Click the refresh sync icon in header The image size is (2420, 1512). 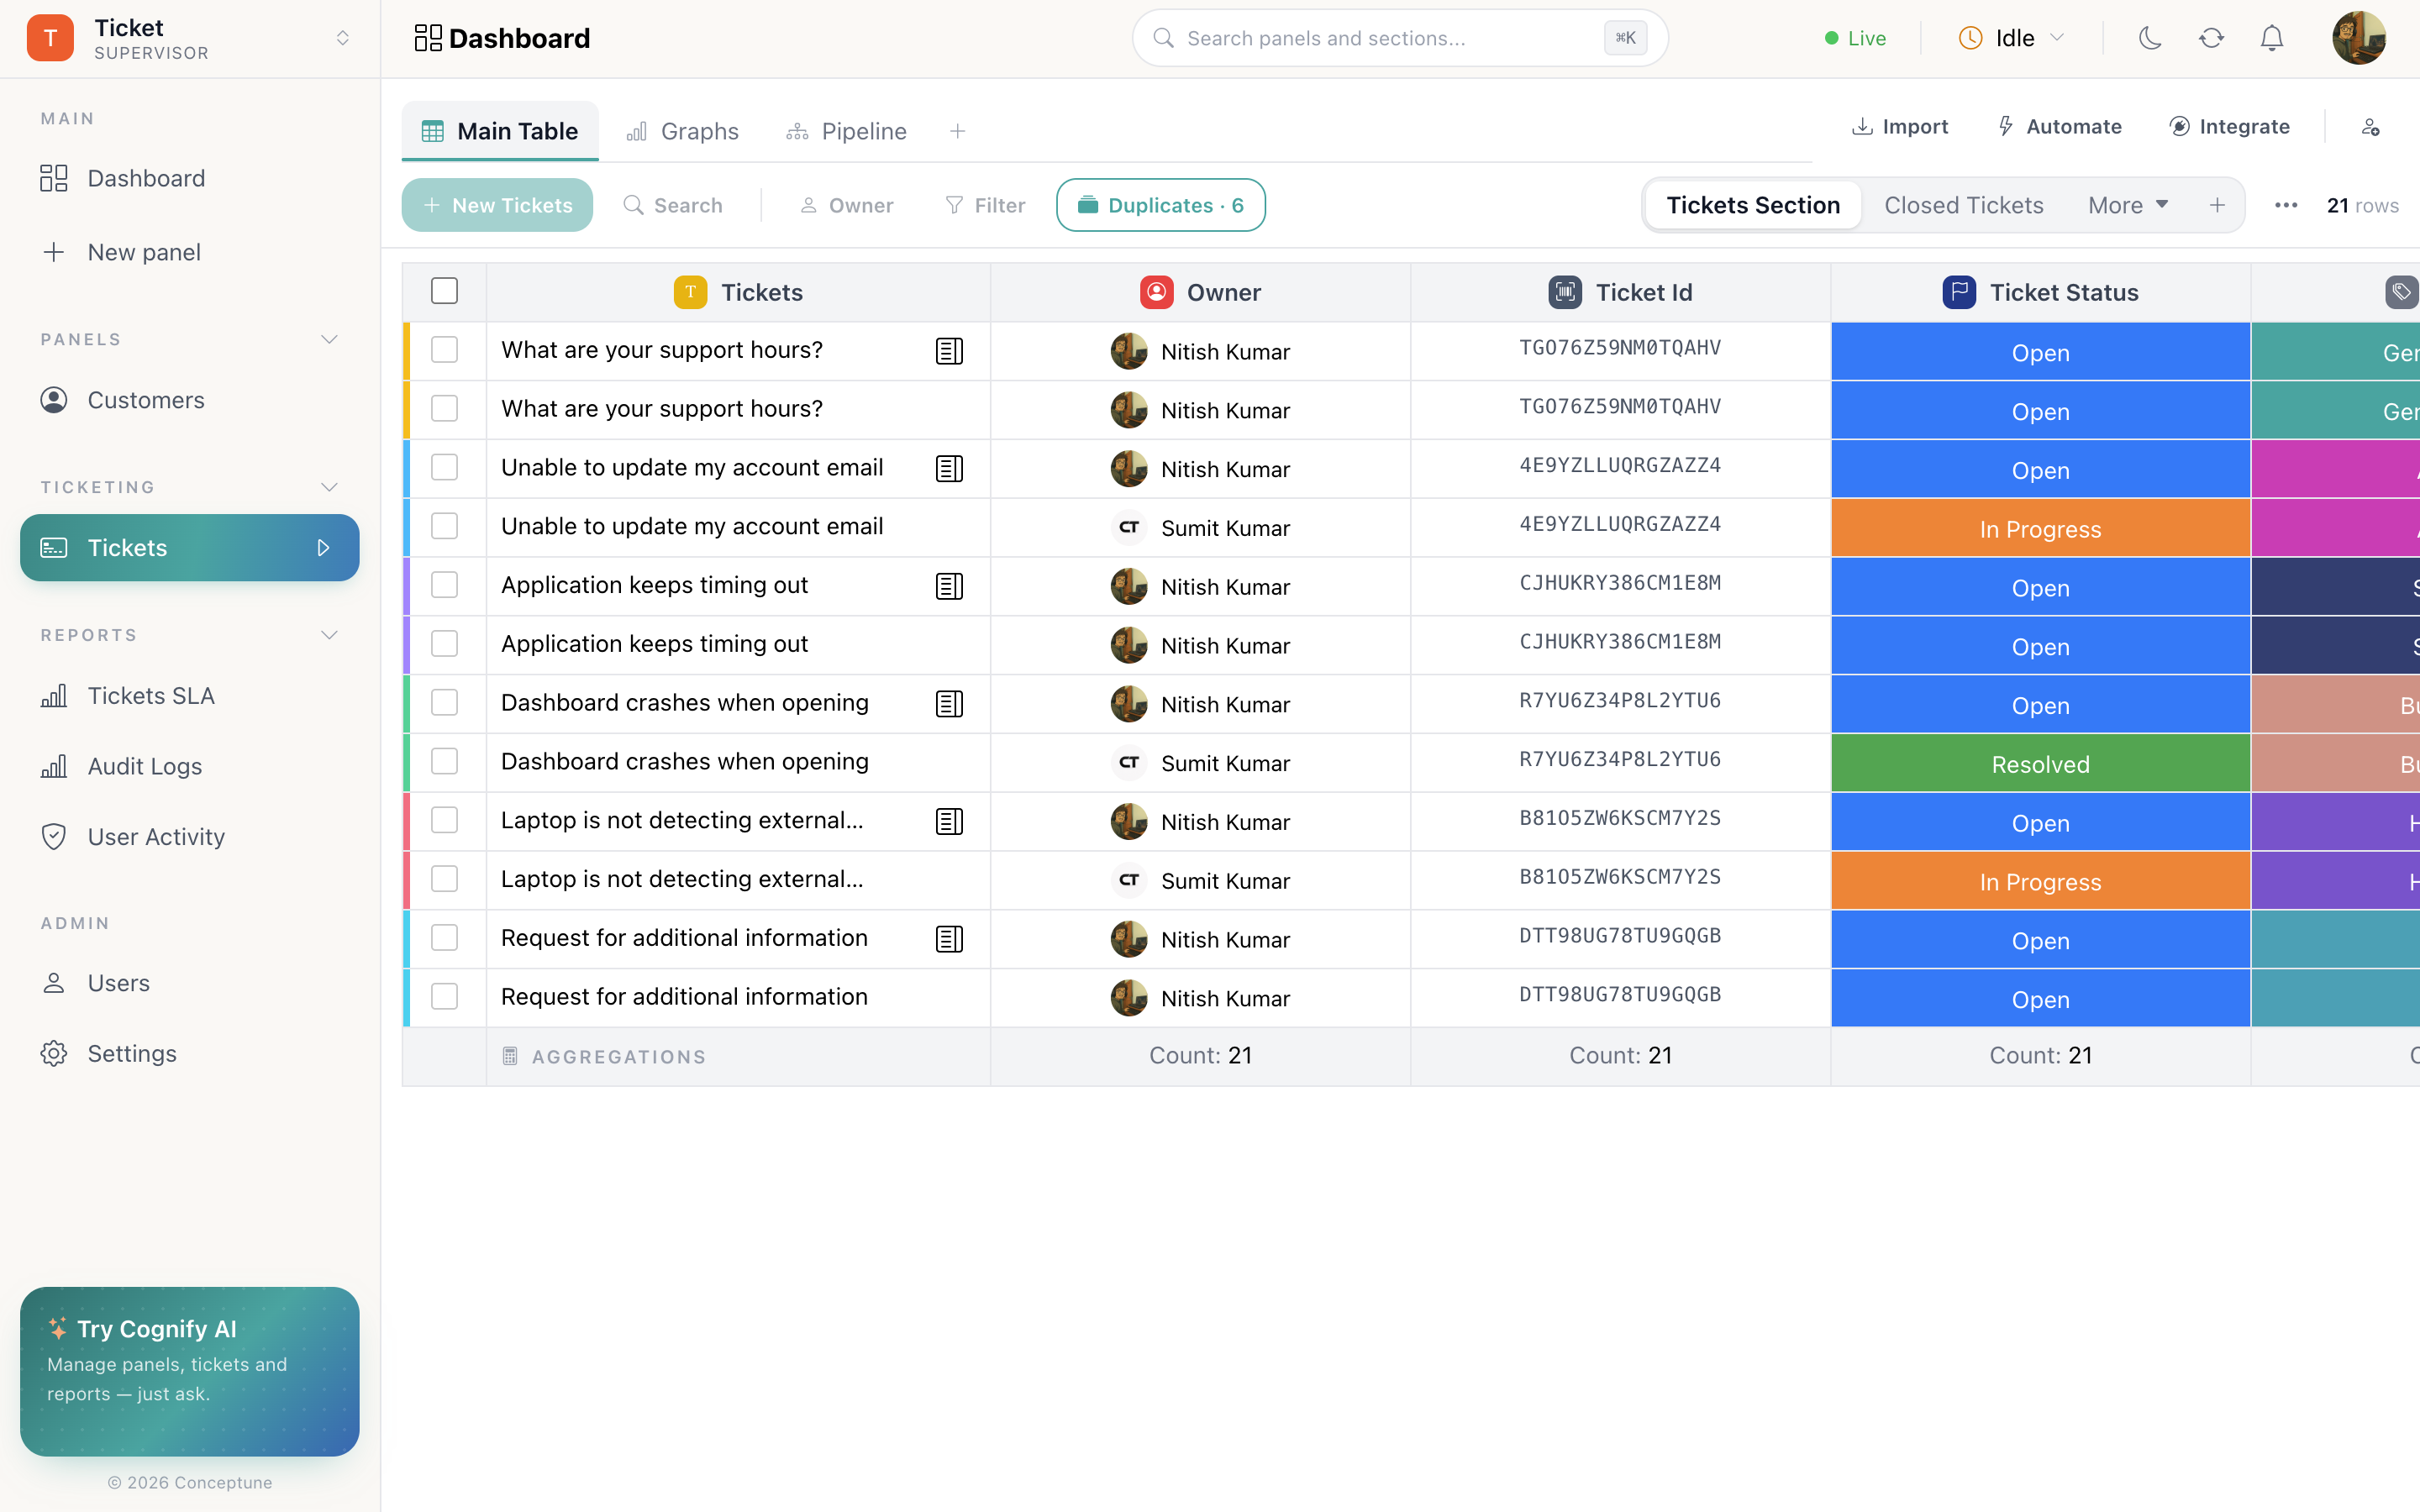coord(2211,38)
